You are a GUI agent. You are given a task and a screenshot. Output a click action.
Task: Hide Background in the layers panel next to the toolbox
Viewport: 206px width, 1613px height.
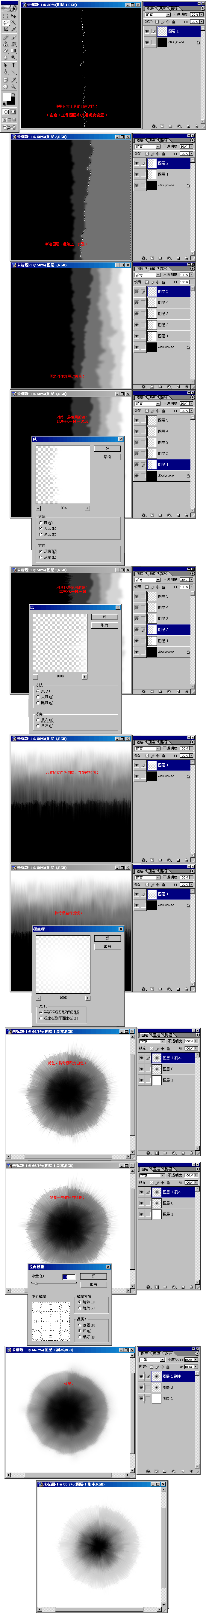click(x=147, y=42)
